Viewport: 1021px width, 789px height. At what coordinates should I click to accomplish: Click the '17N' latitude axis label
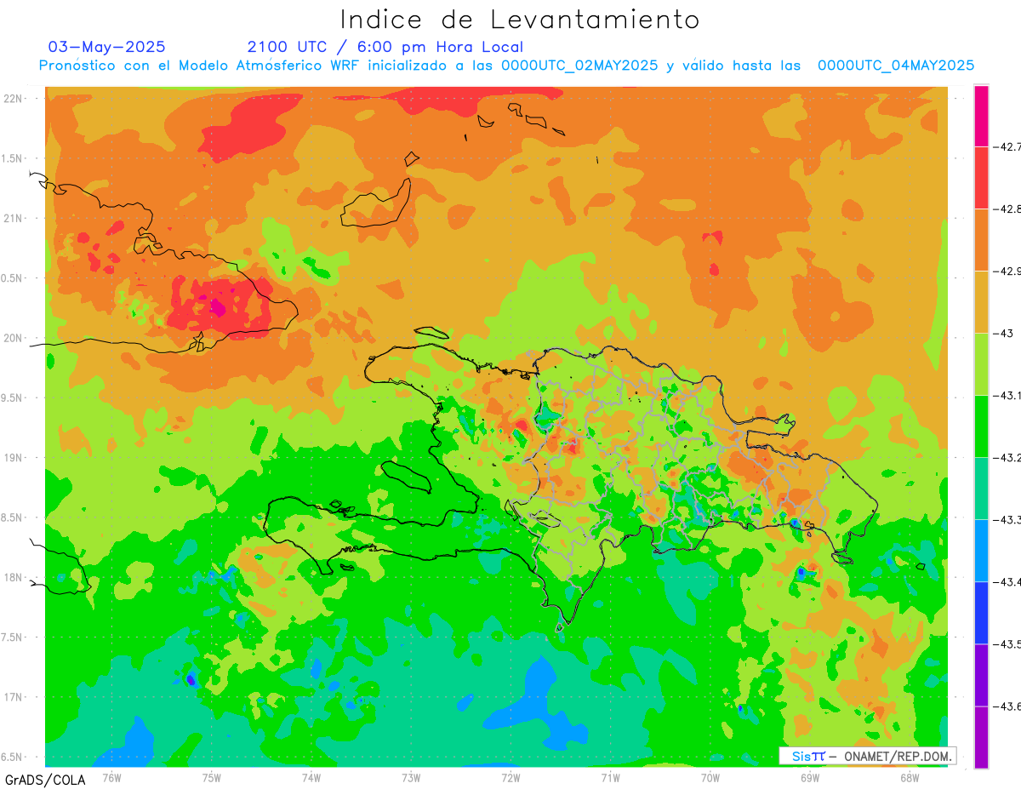14,697
